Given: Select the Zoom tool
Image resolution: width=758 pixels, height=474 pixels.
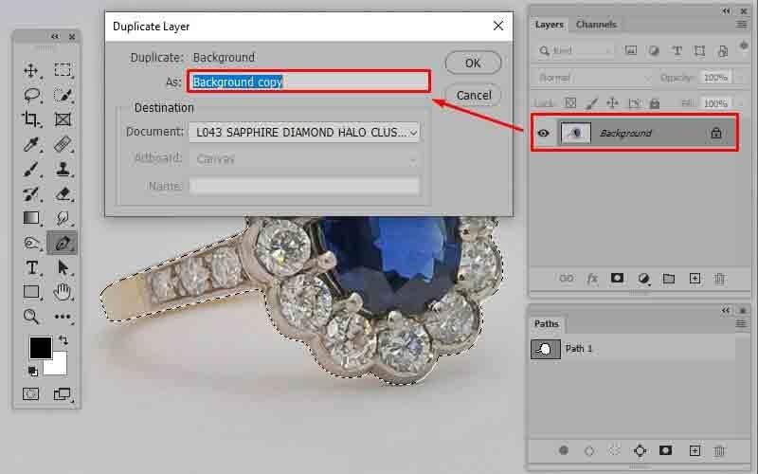Looking at the screenshot, I should [31, 317].
